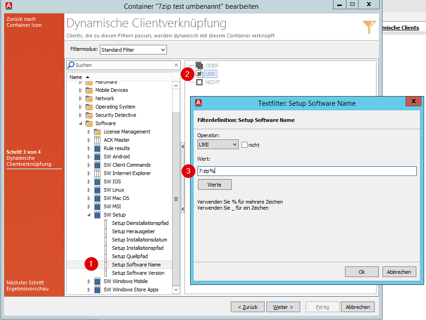
Task: Click the Mobile Devices folder icon
Action: [x=89, y=90]
